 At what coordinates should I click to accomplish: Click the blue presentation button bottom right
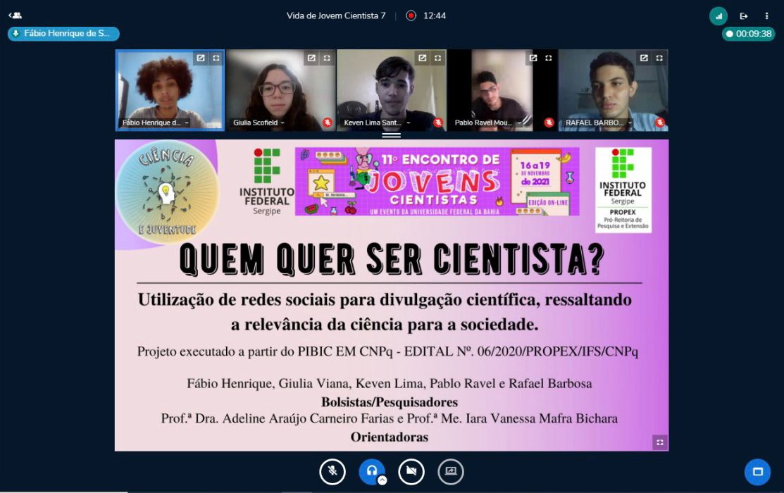pyautogui.click(x=757, y=471)
